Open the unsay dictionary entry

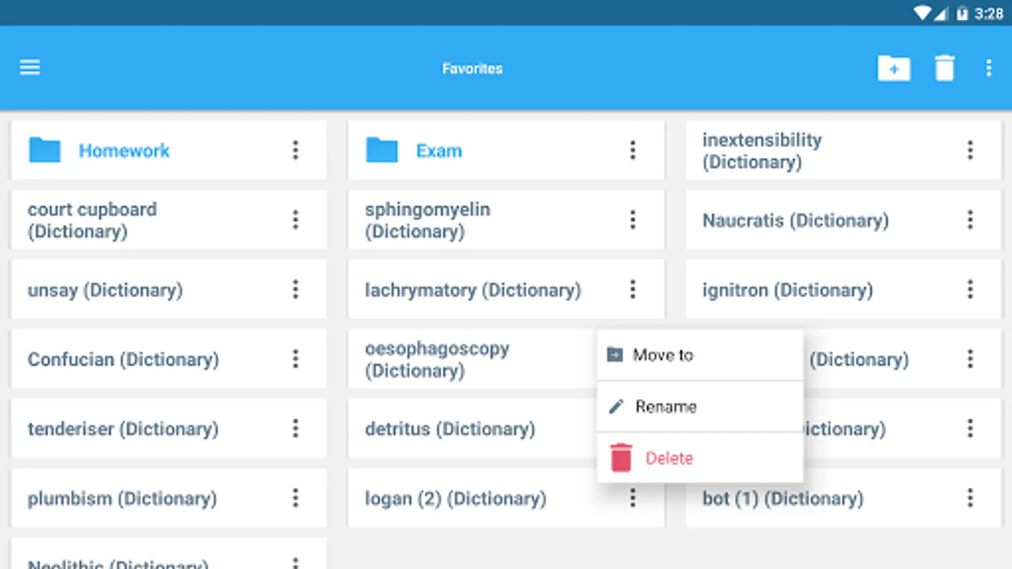105,290
